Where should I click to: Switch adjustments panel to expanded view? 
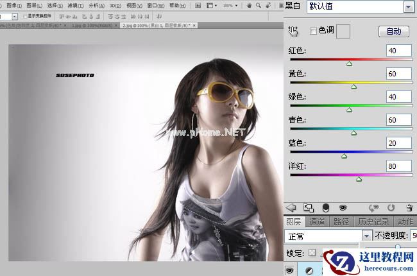coord(309,208)
